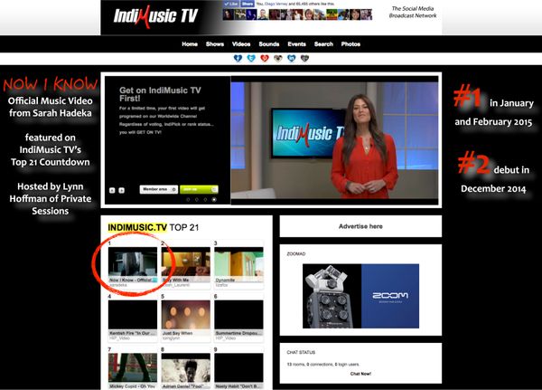The width and height of the screenshot is (542, 390).
Task: Open the Zoom recorder advertisement
Action: 360,296
